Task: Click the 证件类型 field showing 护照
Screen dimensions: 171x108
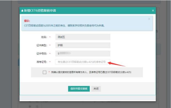Action: pos(83,45)
